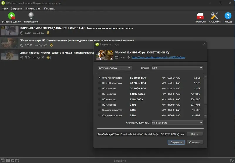Viewport: 235px width, 163px height.
Task: Open the Формат MP4 dropdown
Action: pos(177,68)
